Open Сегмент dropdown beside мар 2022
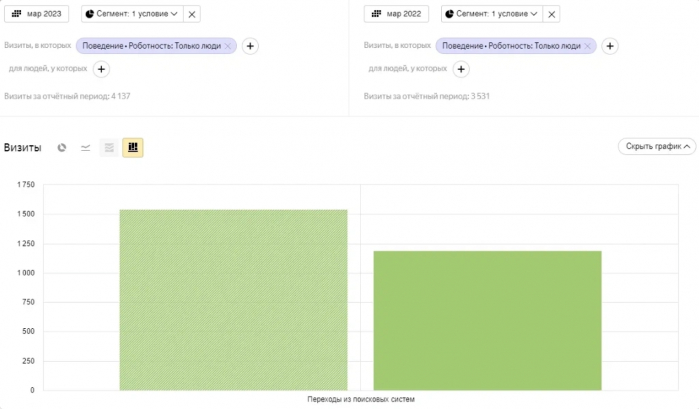 491,14
